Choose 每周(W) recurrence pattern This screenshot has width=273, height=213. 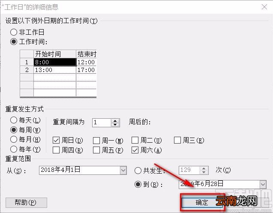pos(14,130)
